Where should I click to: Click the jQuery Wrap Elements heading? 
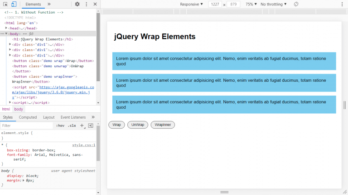155,37
